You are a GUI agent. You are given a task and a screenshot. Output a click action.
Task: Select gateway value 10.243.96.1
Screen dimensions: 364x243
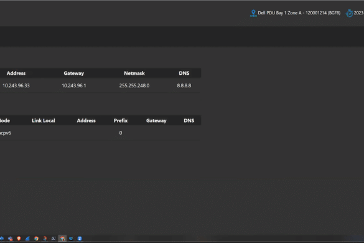pos(74,85)
